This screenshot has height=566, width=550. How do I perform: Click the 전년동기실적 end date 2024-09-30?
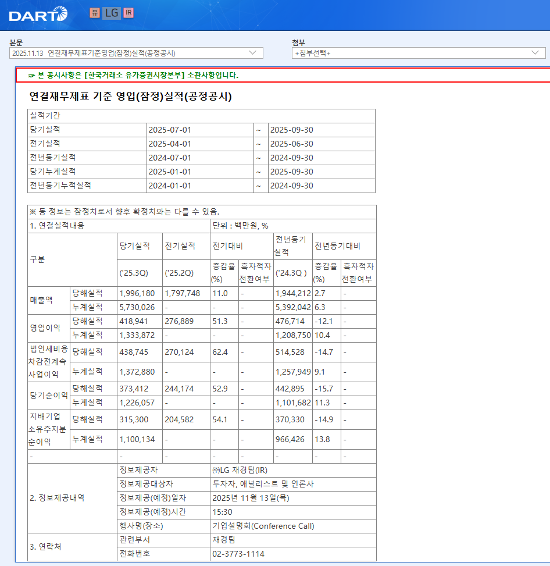pos(292,158)
